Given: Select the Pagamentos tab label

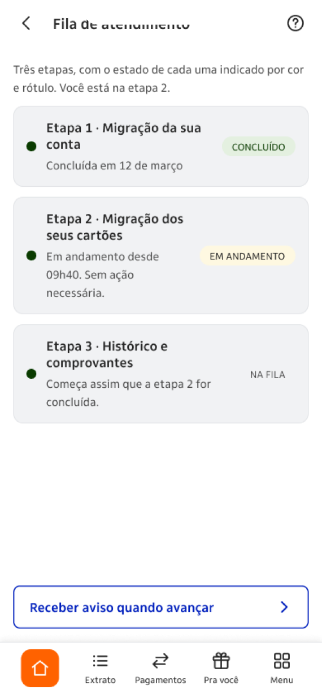Looking at the screenshot, I should [160, 680].
